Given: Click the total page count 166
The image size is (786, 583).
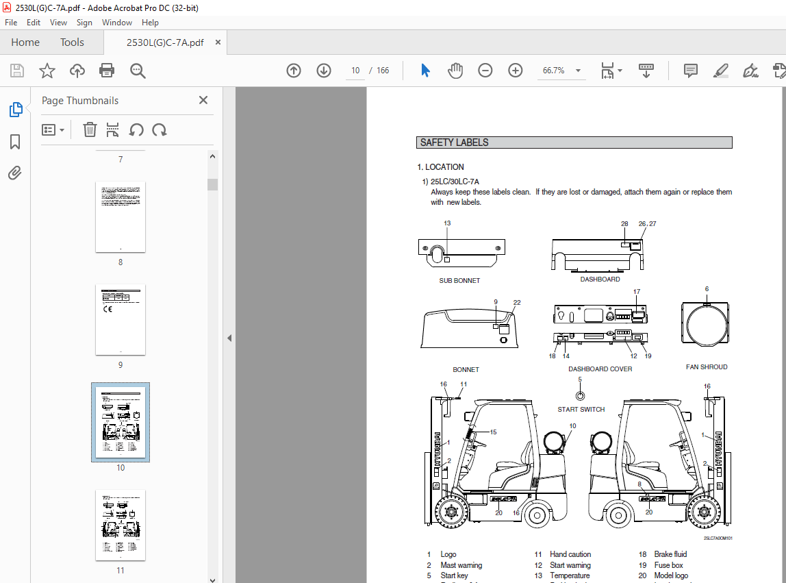Looking at the screenshot, I should pos(383,71).
